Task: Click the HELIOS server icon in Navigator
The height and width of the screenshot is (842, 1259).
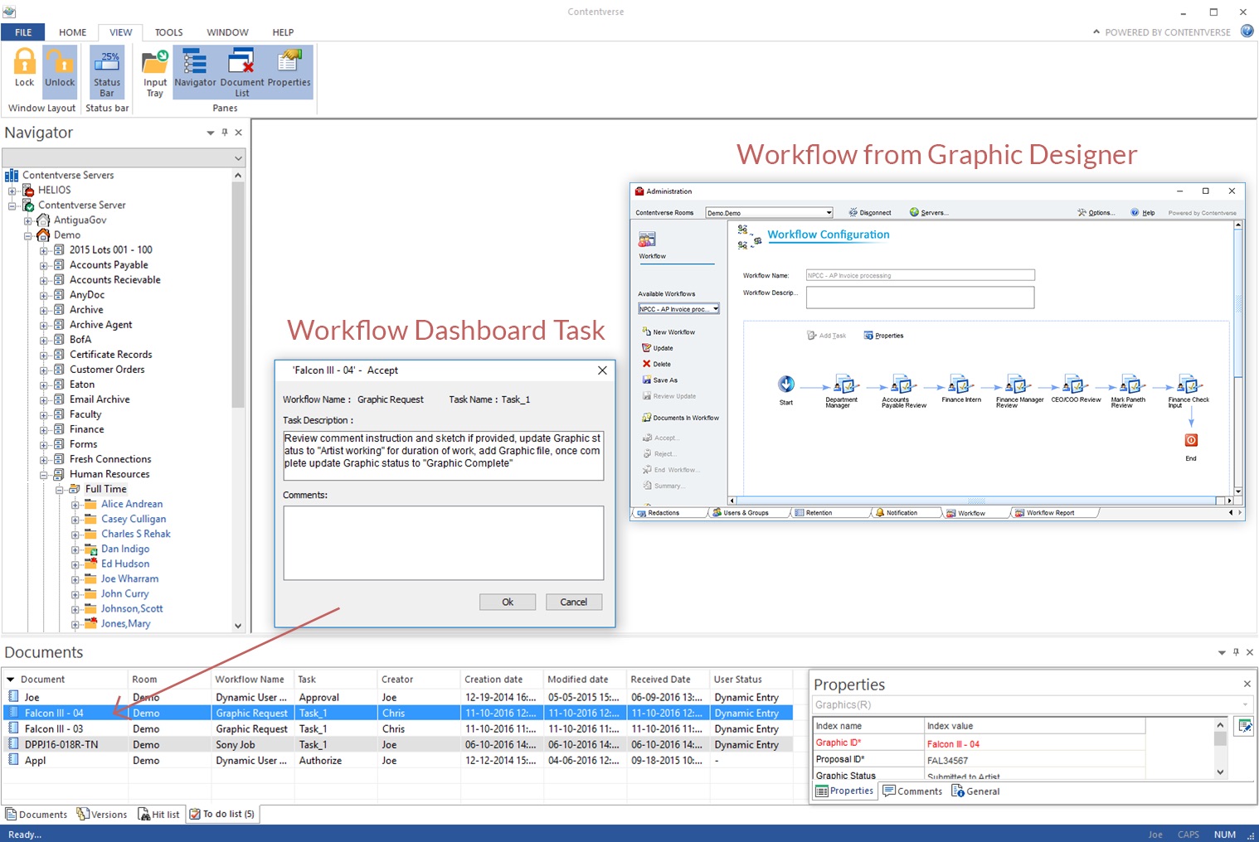Action: point(28,190)
